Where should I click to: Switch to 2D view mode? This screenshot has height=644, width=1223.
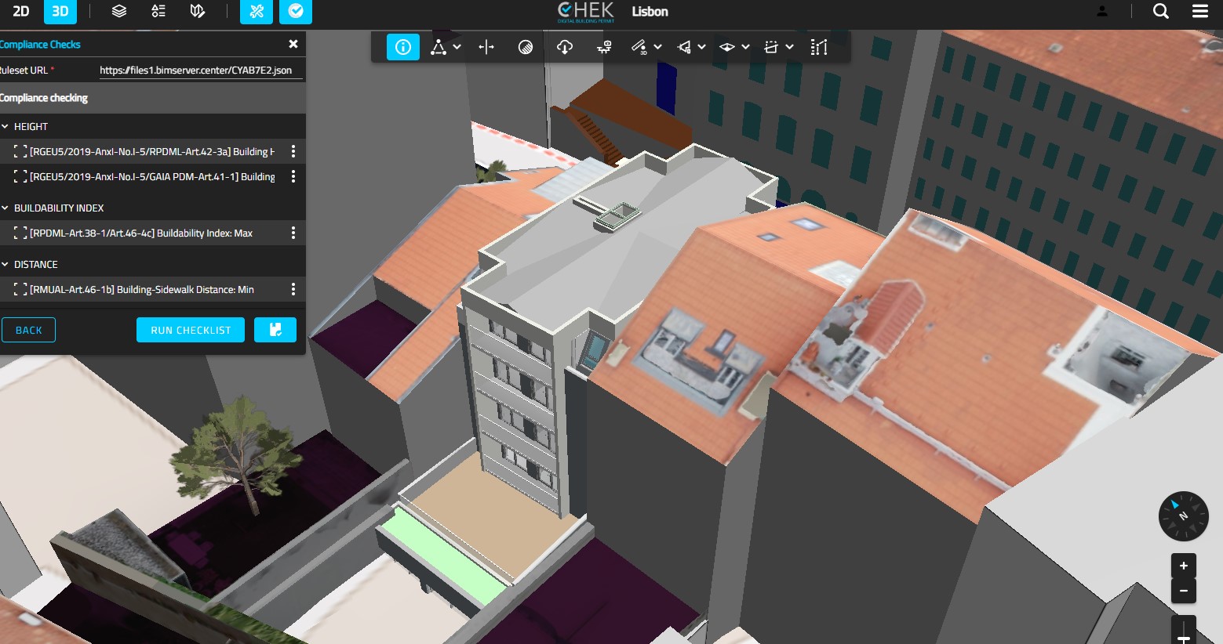click(21, 11)
